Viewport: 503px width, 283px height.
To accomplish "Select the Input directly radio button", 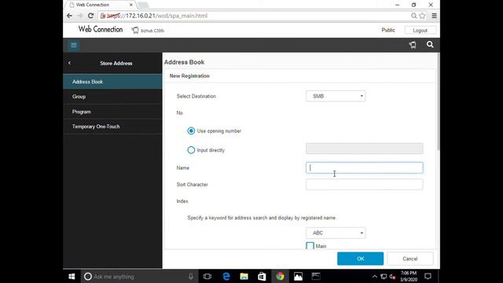I will click(191, 150).
